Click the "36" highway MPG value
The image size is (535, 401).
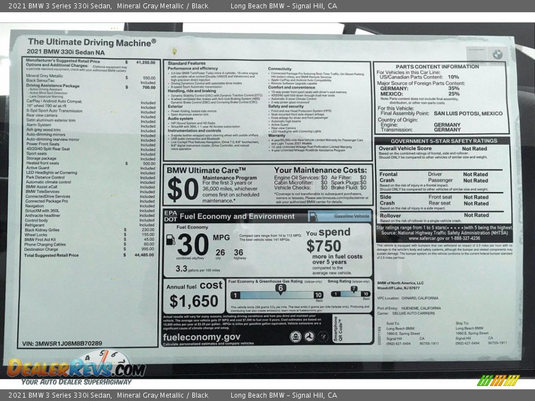239,253
